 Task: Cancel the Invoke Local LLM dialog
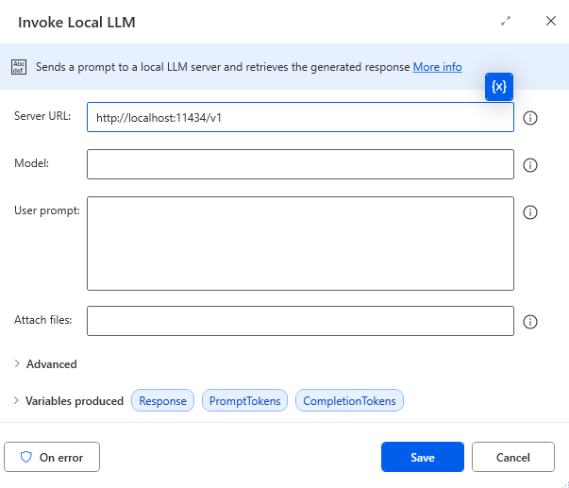tap(513, 457)
